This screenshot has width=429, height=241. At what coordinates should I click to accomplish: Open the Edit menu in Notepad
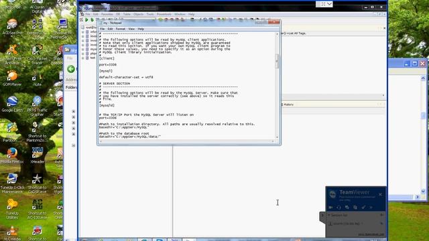(x=110, y=29)
